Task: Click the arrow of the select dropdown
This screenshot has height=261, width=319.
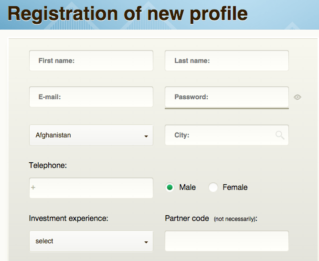Action: 146,242
